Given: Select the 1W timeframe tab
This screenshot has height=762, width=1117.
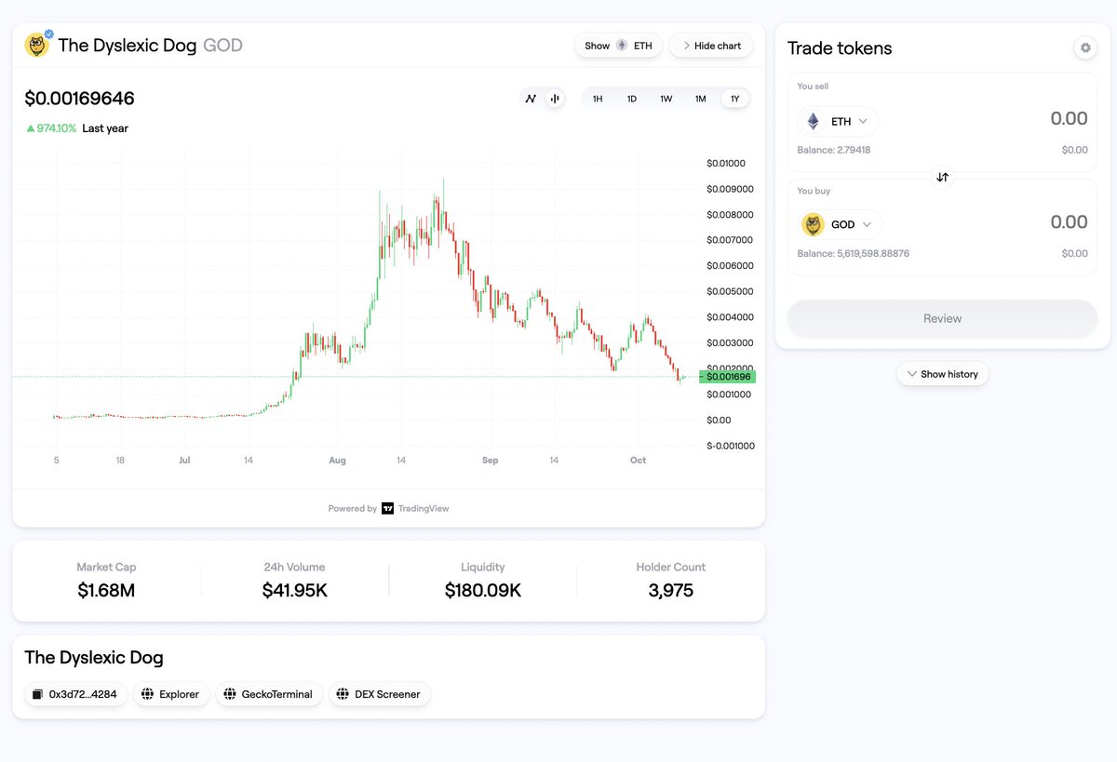Looking at the screenshot, I should click(x=666, y=99).
